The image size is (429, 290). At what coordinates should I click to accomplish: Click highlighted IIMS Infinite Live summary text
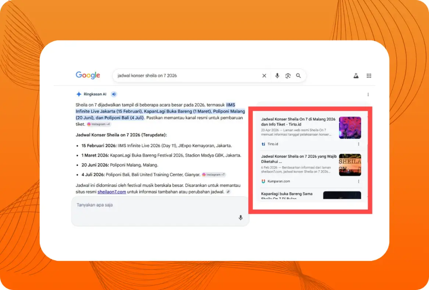[160, 111]
